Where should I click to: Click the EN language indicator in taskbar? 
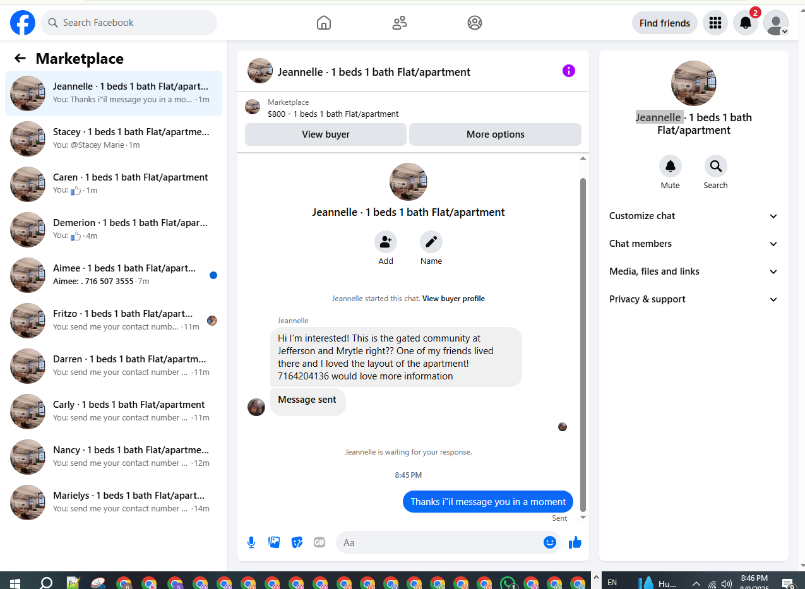[612, 583]
